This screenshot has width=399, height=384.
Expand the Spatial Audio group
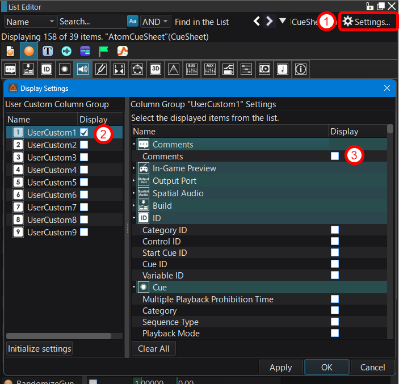tap(134, 193)
